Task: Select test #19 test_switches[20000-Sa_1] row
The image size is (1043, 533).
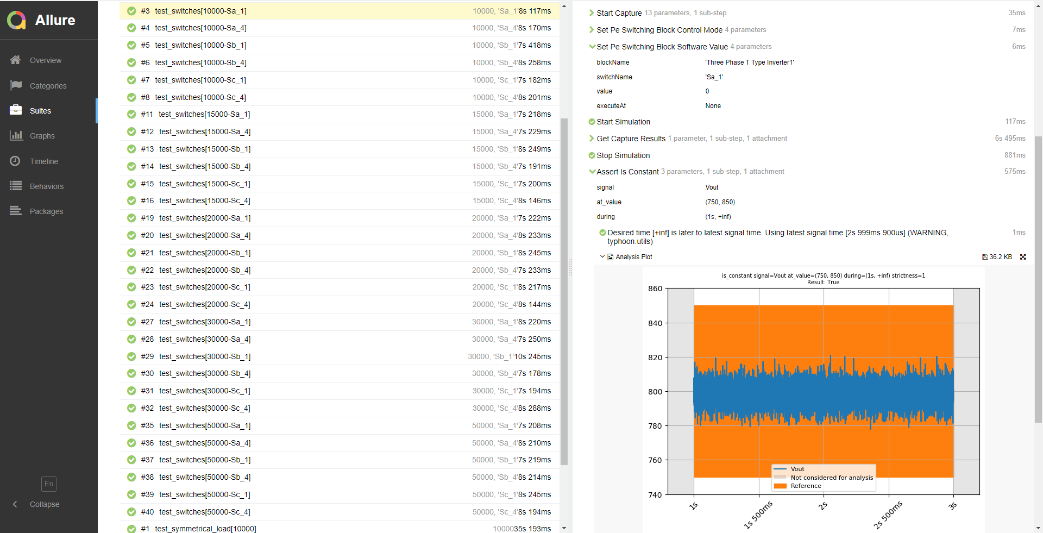Action: point(340,218)
